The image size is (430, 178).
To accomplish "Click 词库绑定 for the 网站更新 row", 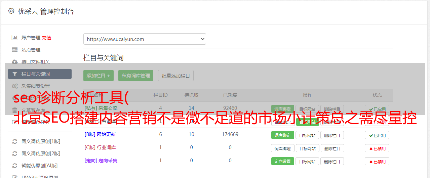I will (282, 135).
